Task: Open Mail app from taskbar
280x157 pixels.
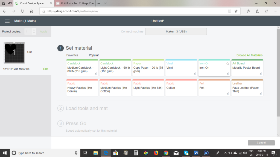Action: coord(176,153)
